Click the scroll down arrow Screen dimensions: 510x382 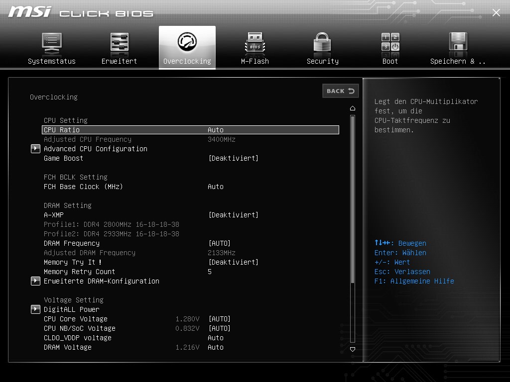(x=353, y=349)
